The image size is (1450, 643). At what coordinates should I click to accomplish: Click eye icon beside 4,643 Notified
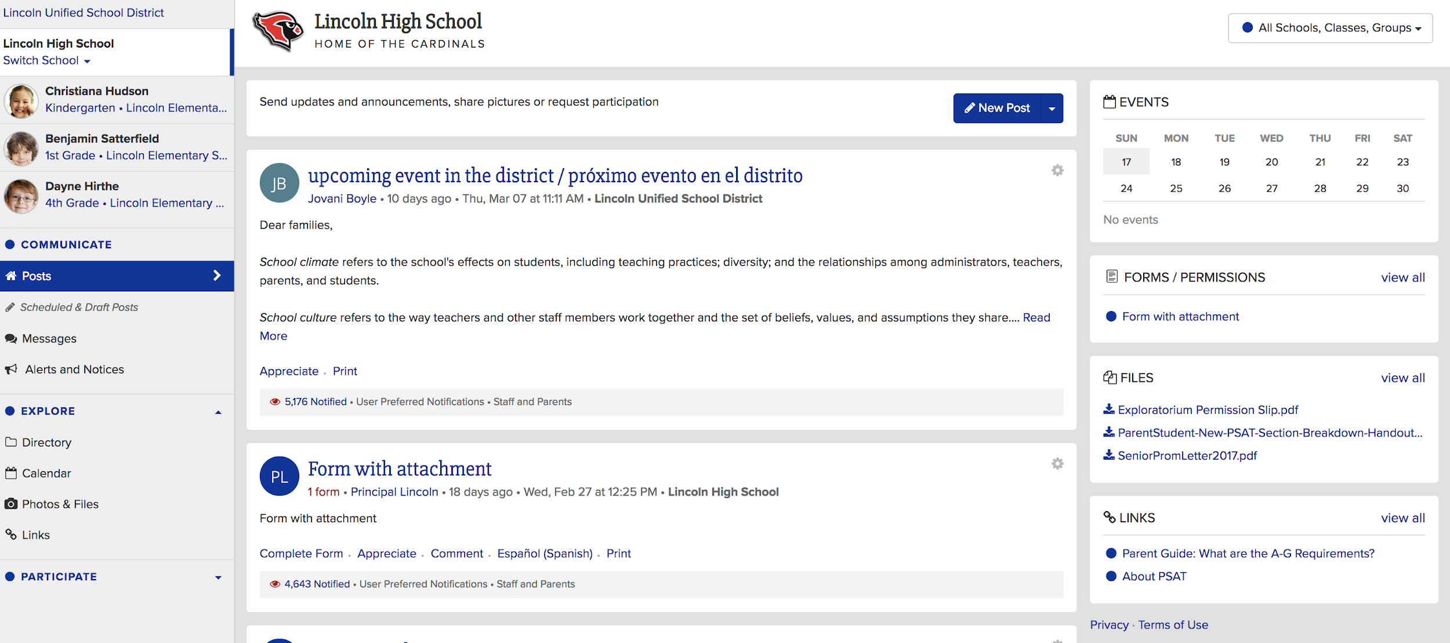pos(275,584)
